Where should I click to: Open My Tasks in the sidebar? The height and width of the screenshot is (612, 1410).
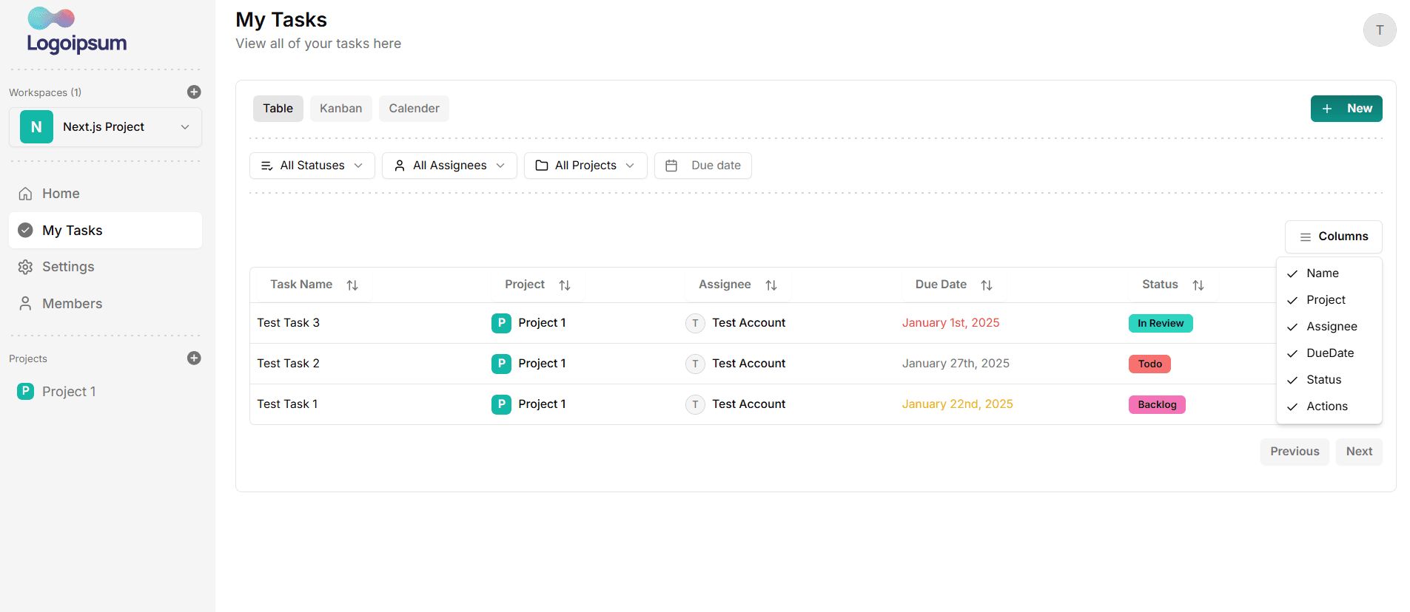pyautogui.click(x=105, y=231)
